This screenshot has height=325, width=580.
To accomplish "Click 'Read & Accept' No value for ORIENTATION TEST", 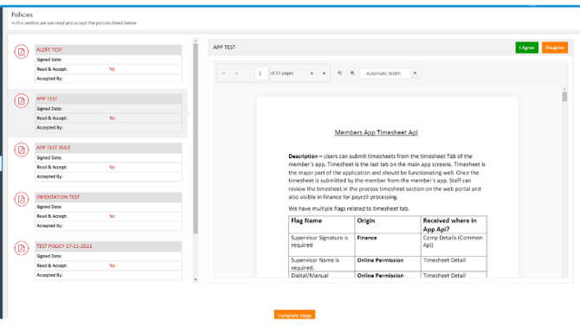I will [x=112, y=216].
